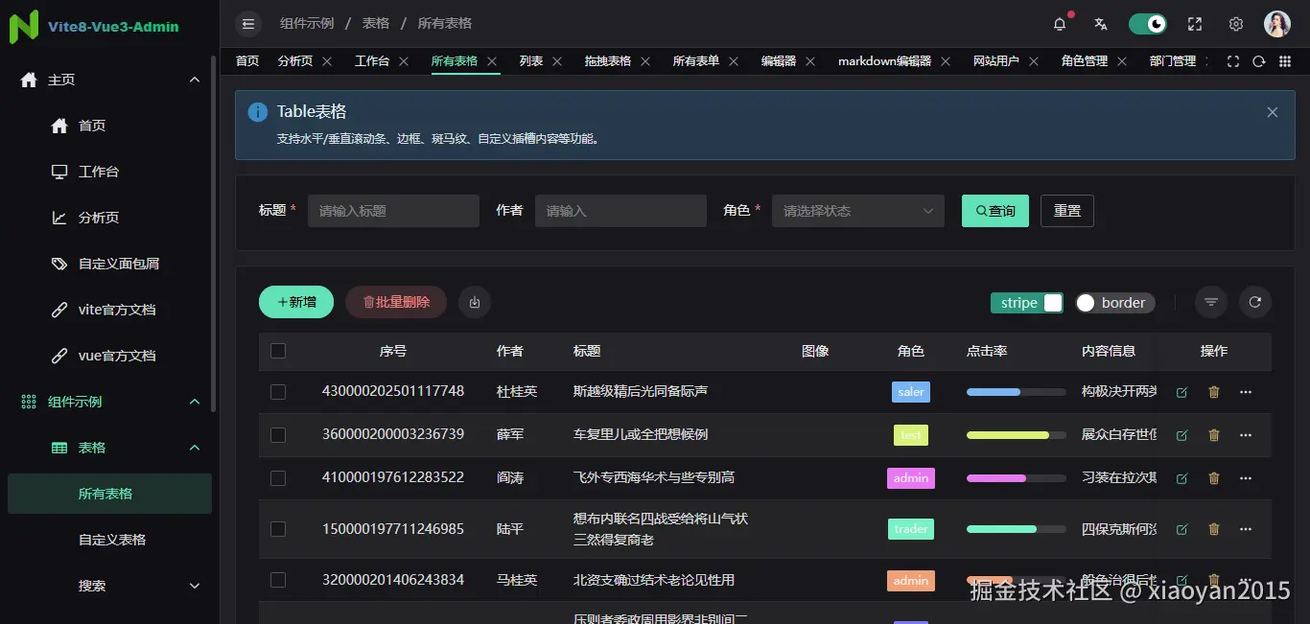
Task: Open 自定义面包屑 in the sidebar
Action: (109, 264)
